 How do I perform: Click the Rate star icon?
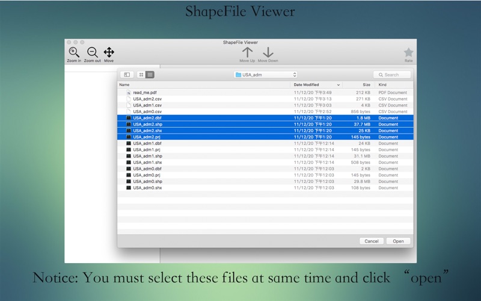pos(408,52)
